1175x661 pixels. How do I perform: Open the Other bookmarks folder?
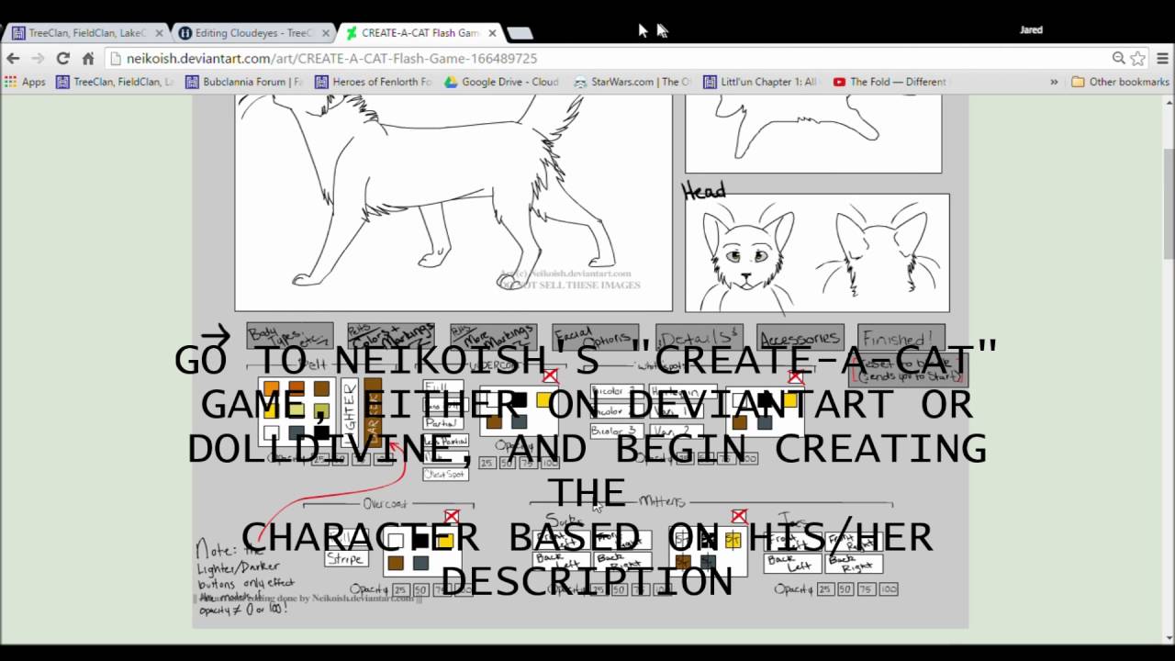1120,82
